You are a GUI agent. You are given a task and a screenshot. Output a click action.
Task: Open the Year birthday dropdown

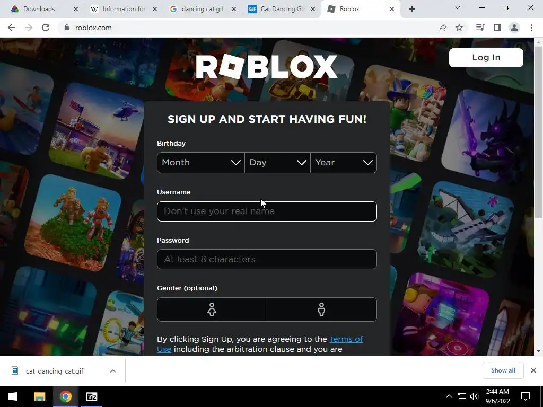(x=344, y=163)
